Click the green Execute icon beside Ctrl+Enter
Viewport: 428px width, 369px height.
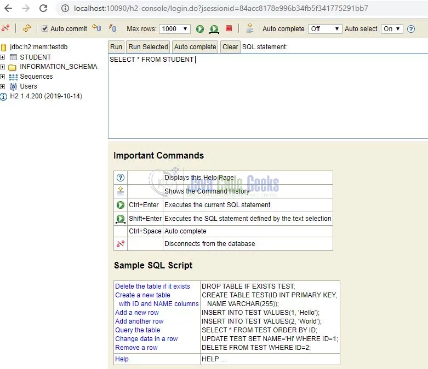pos(121,205)
